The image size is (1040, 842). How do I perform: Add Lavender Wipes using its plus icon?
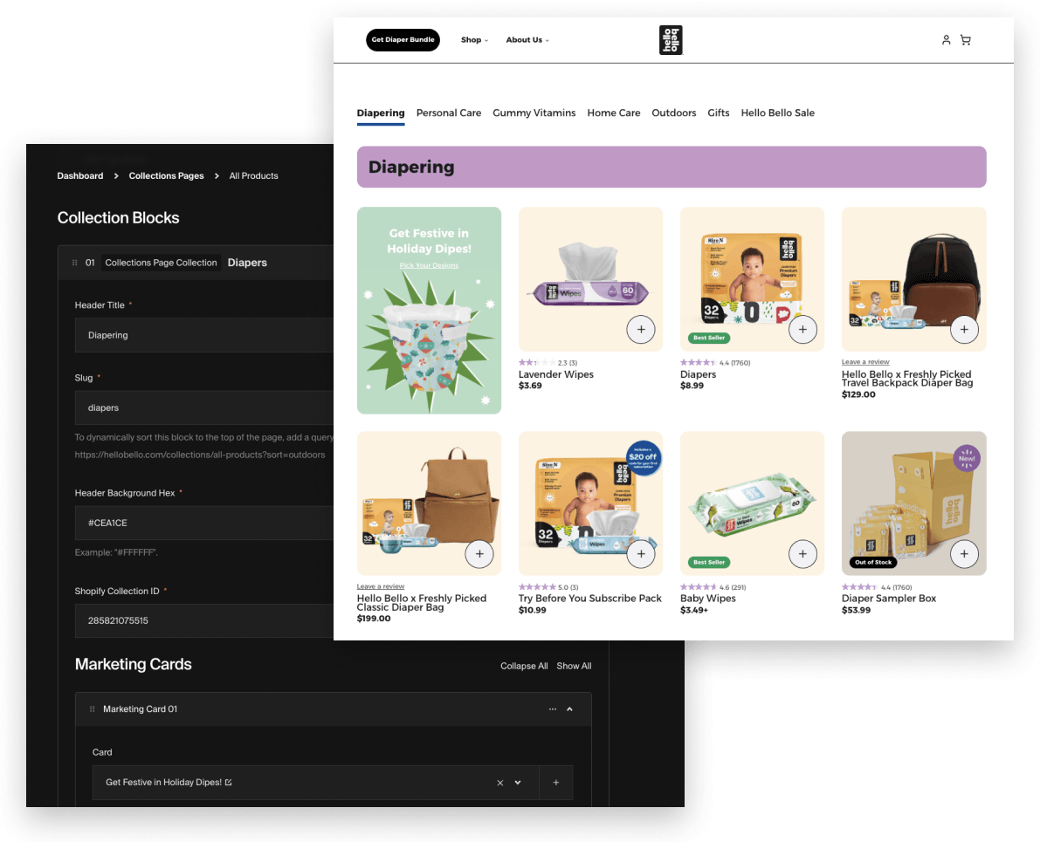[641, 329]
